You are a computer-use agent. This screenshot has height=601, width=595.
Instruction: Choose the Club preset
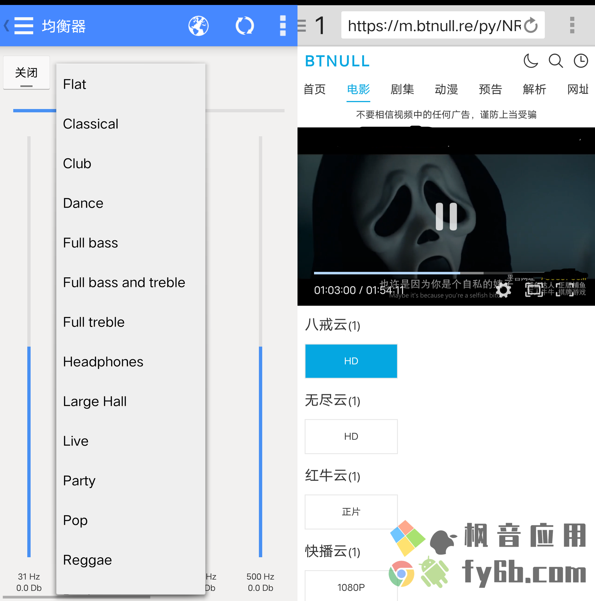coord(130,163)
